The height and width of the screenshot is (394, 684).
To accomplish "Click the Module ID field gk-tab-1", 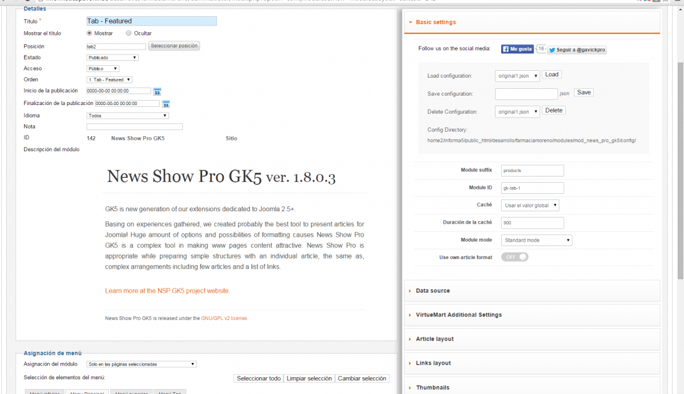I will 532,188.
